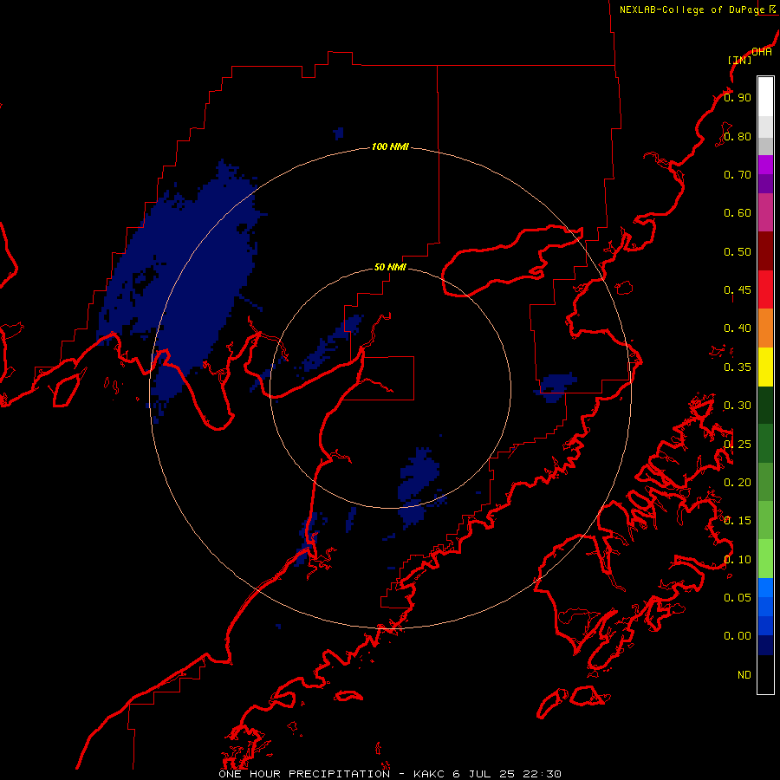The height and width of the screenshot is (780, 780).
Task: Click the [IN] units label
Action: [739, 60]
